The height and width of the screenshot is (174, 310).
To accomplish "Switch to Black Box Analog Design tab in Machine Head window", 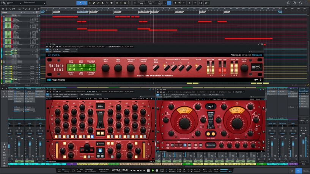I will 74,47.
